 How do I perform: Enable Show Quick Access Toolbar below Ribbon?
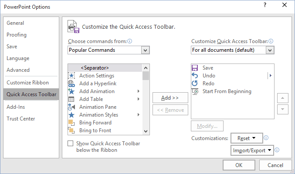(71, 143)
